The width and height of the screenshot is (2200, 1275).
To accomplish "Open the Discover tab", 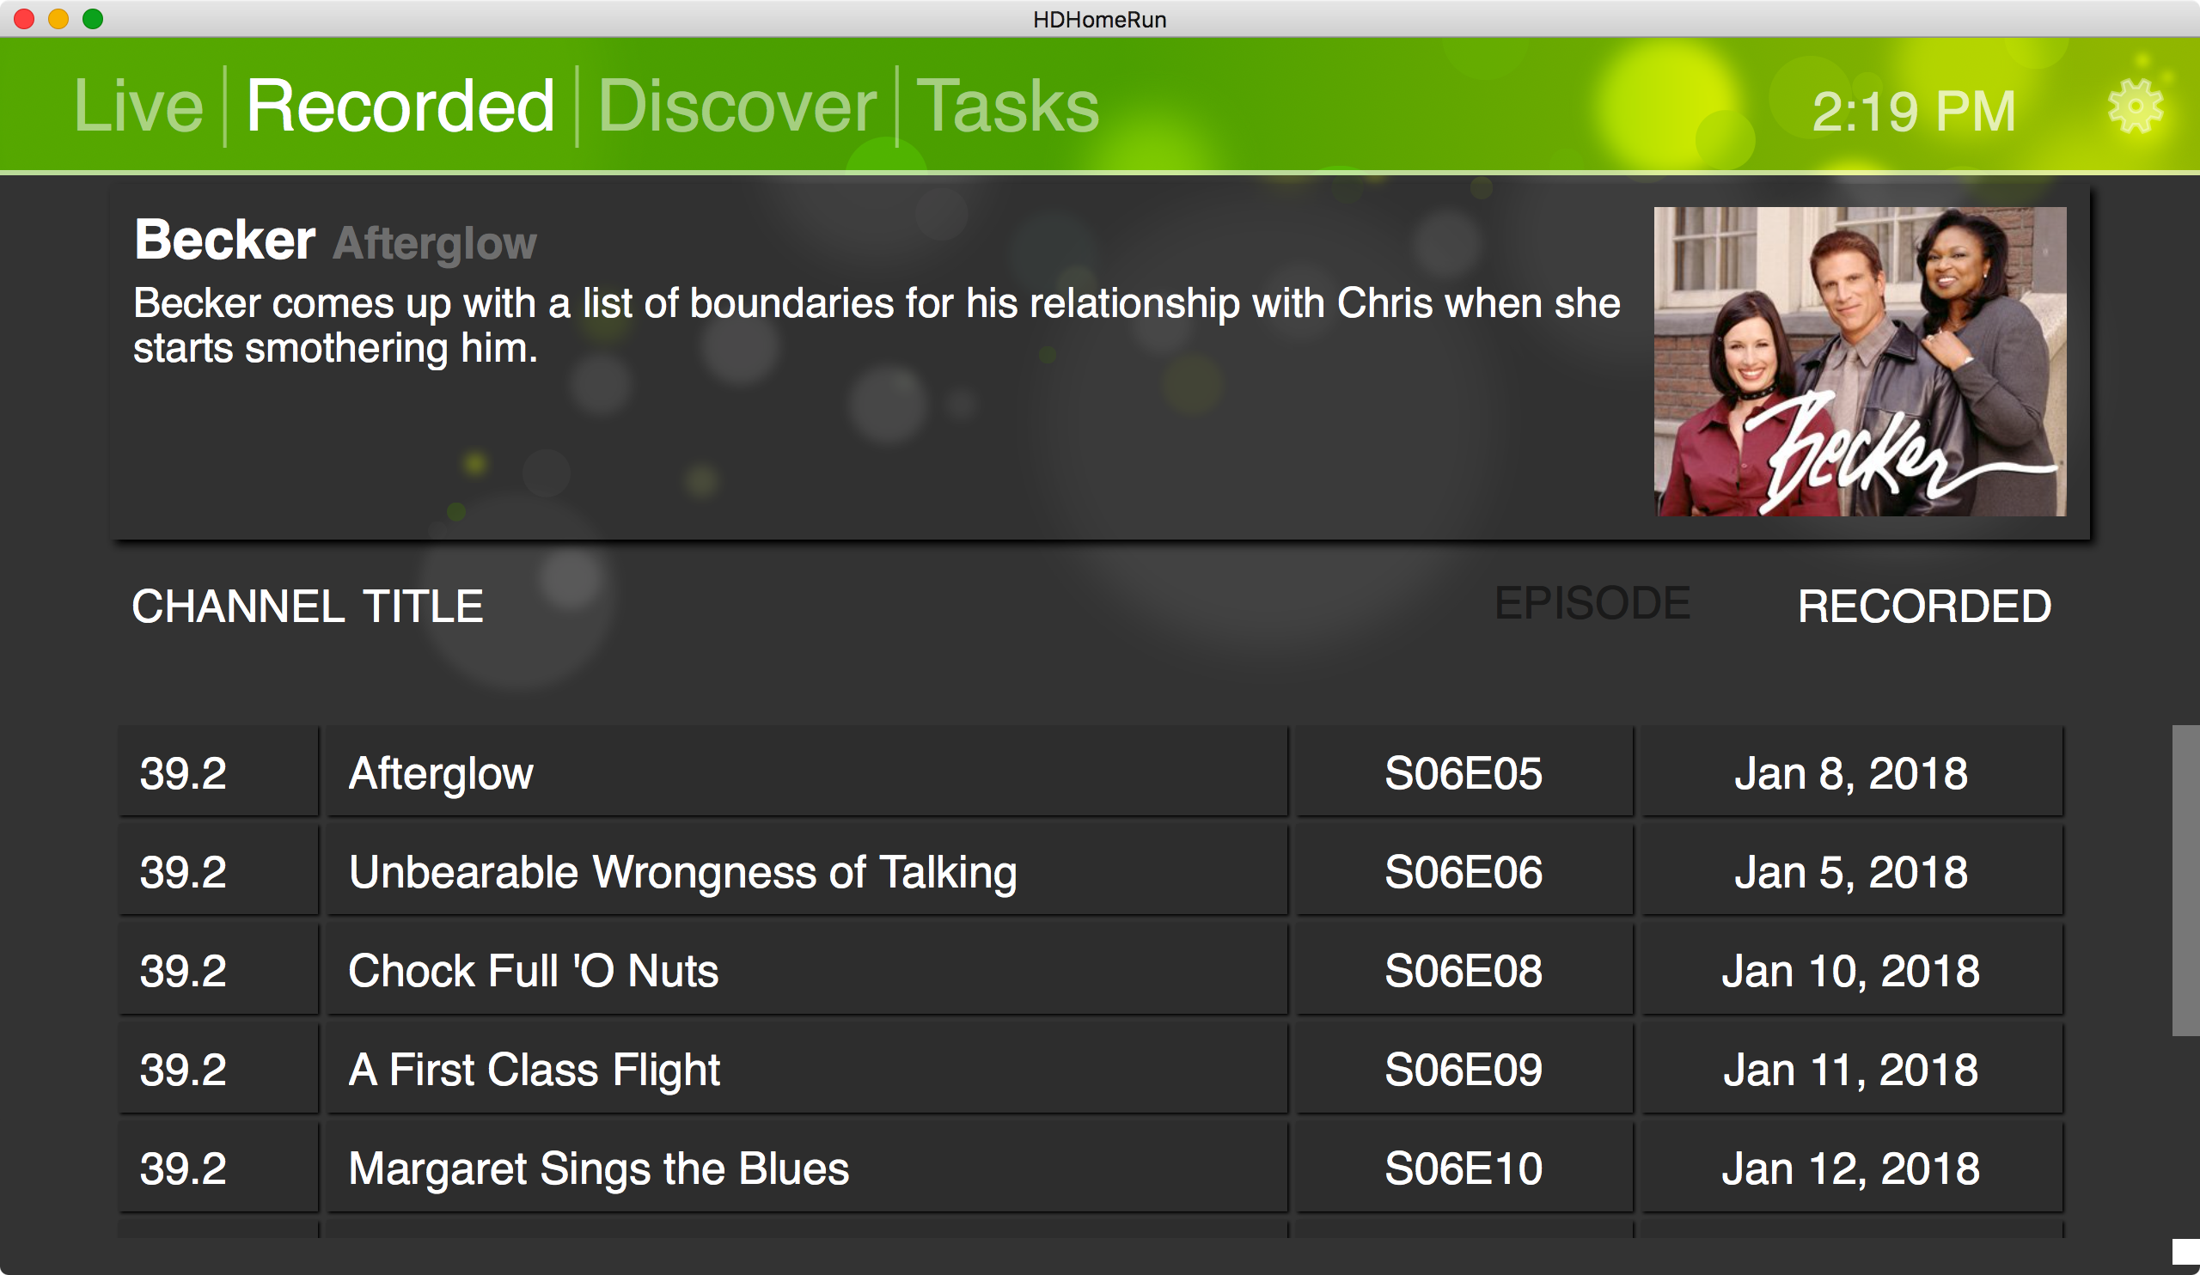I will coord(736,107).
